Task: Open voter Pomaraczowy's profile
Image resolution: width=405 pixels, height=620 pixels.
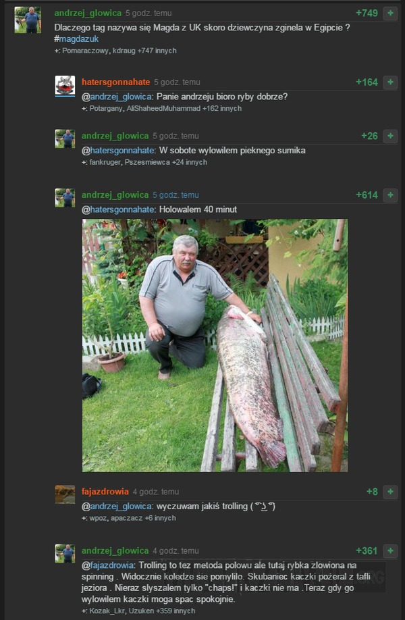Action: click(78, 51)
